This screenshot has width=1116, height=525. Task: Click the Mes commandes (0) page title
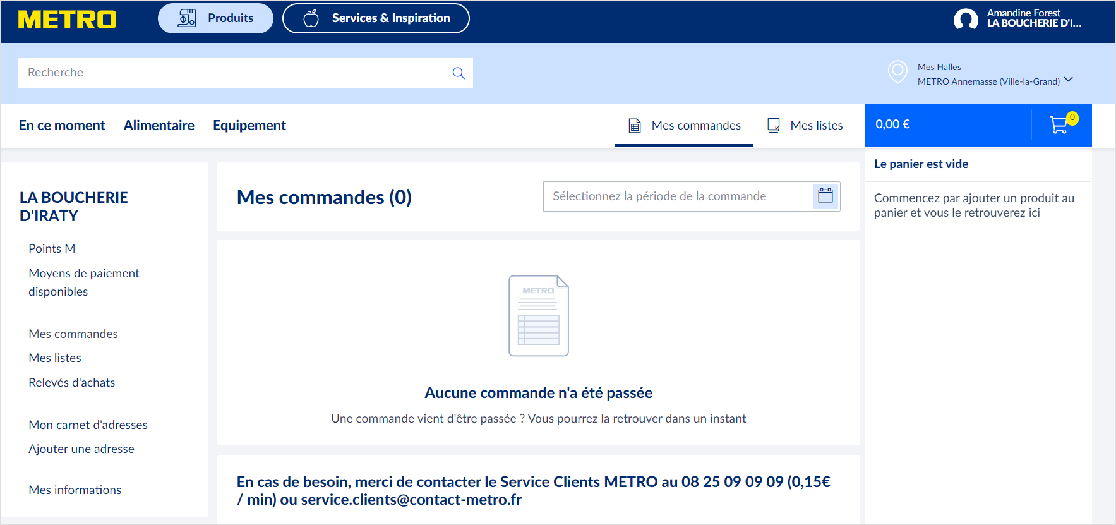point(324,198)
